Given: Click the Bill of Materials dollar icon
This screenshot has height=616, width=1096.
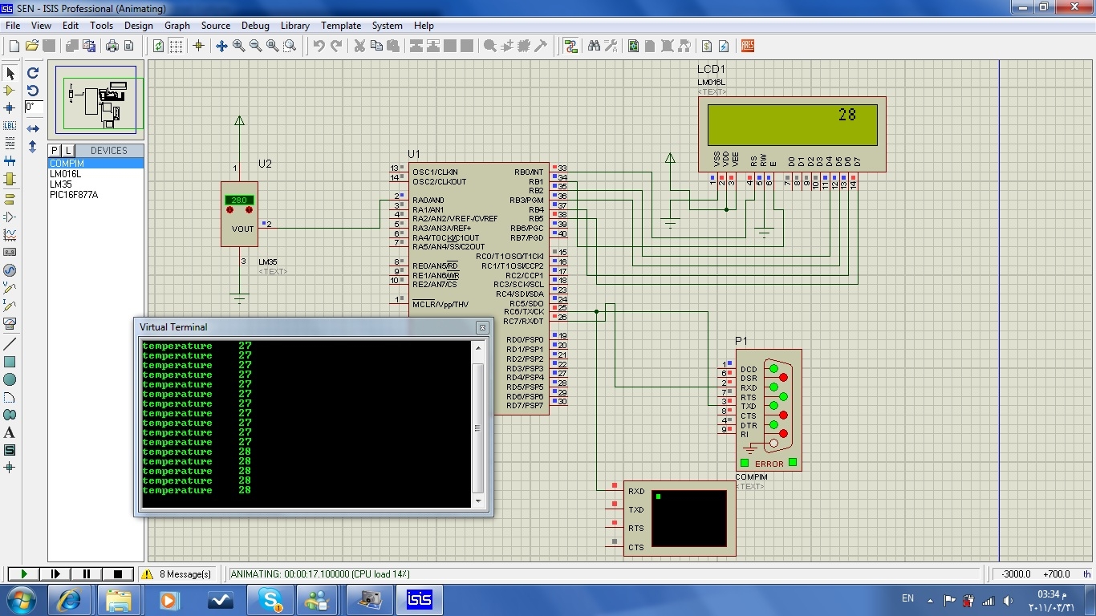Looking at the screenshot, I should [x=707, y=47].
